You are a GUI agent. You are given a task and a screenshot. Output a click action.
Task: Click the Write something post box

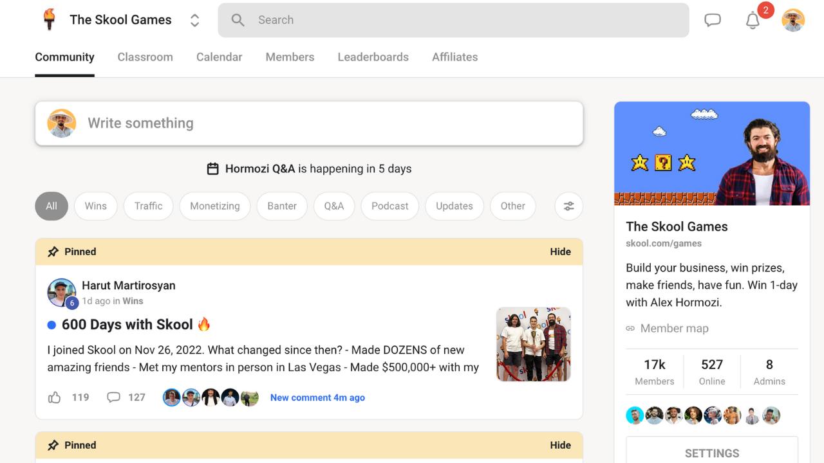pyautogui.click(x=309, y=123)
